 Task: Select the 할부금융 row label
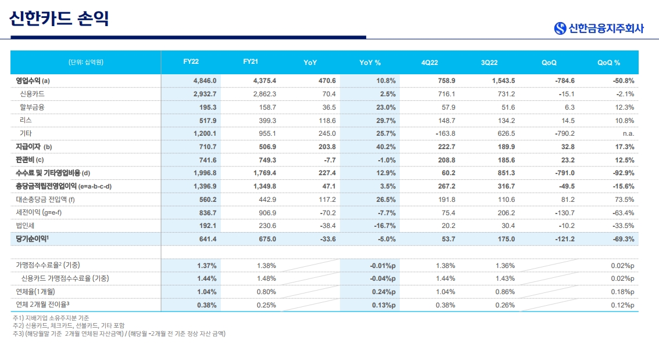(32, 107)
